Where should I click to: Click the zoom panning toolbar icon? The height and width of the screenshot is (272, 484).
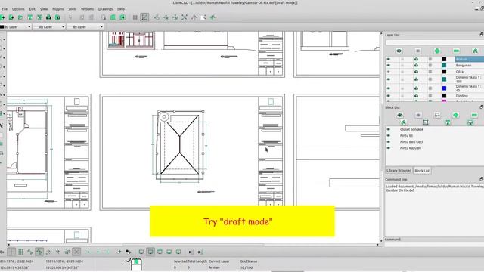[x=213, y=17]
